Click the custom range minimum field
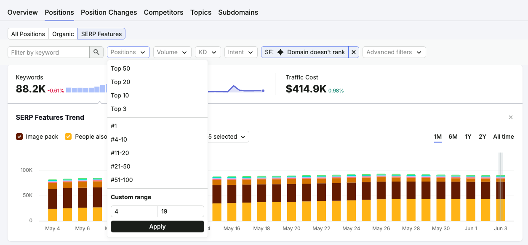This screenshot has height=245, width=528. tap(134, 211)
